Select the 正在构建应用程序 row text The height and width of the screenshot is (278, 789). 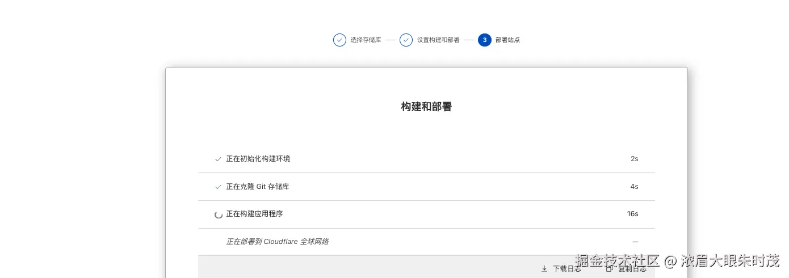coord(254,214)
